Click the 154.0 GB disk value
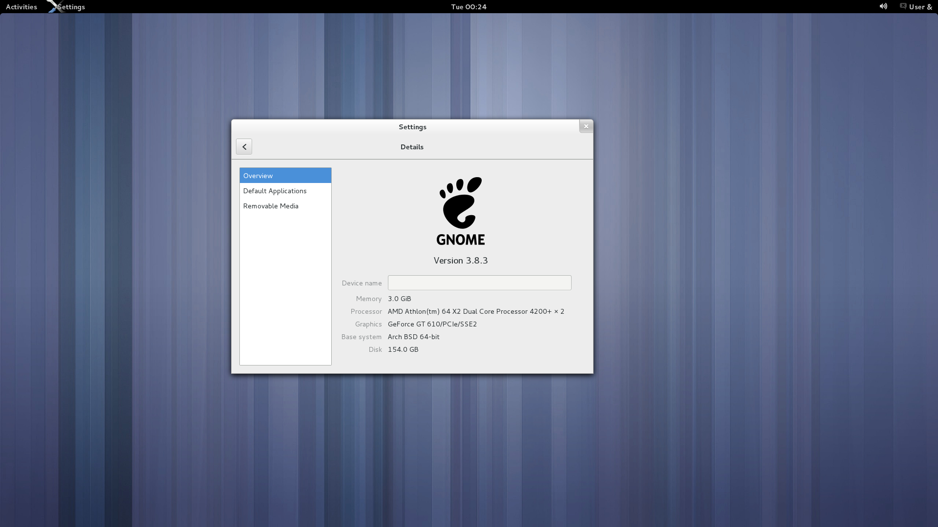Viewport: 938px width, 527px height. coord(403,349)
